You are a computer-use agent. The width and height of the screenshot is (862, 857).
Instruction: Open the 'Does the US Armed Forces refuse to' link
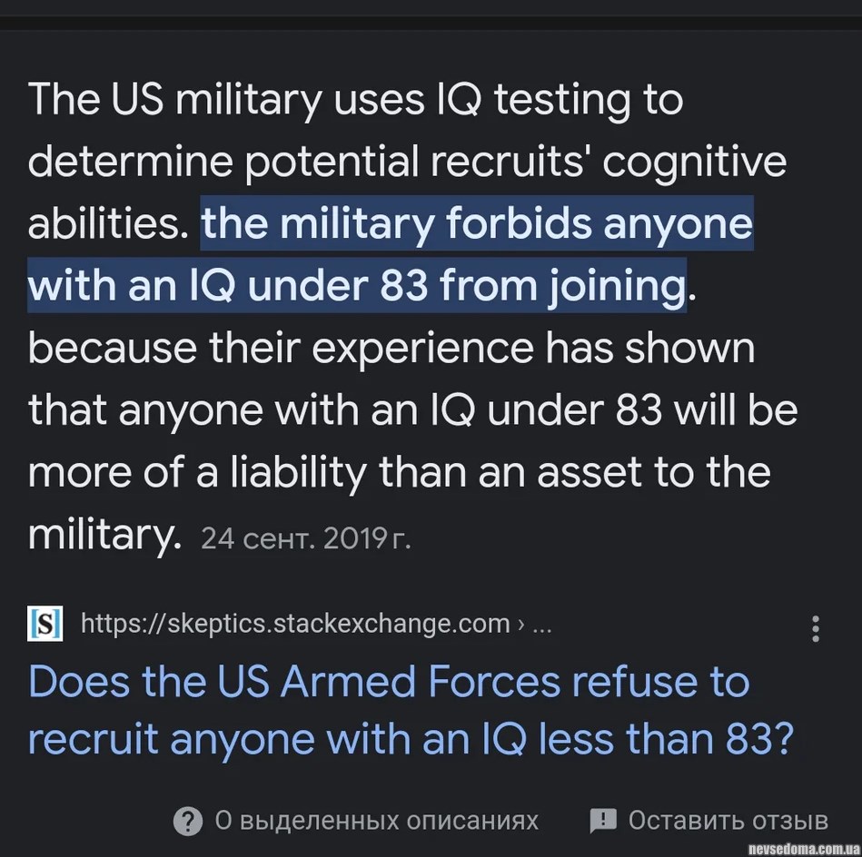(x=390, y=683)
